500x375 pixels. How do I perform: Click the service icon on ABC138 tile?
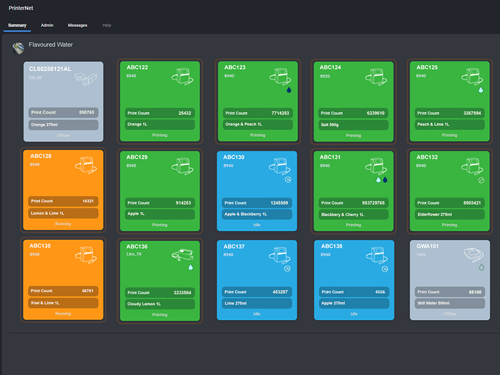tap(385, 269)
